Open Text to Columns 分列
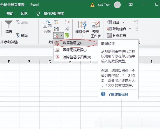Image resolution: width=160 pixels, height=129 pixels. click(x=47, y=27)
